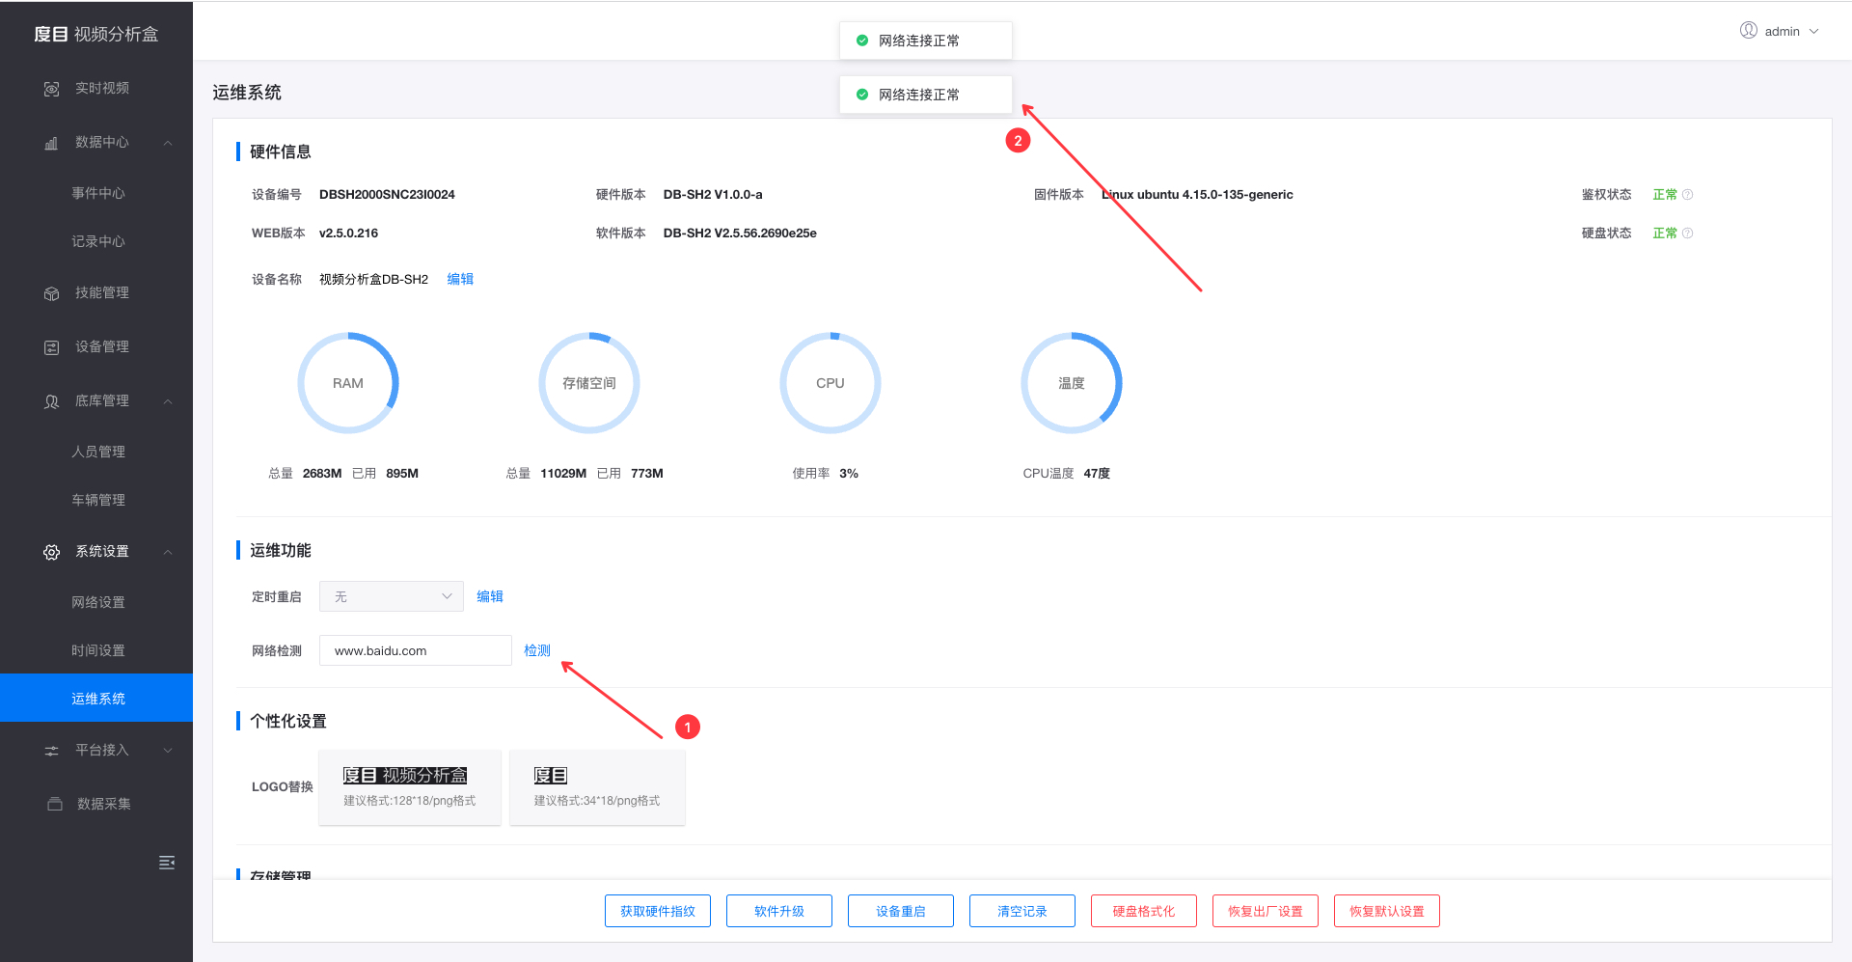The image size is (1852, 962).
Task: Open the 定时重启 dropdown
Action: point(392,596)
